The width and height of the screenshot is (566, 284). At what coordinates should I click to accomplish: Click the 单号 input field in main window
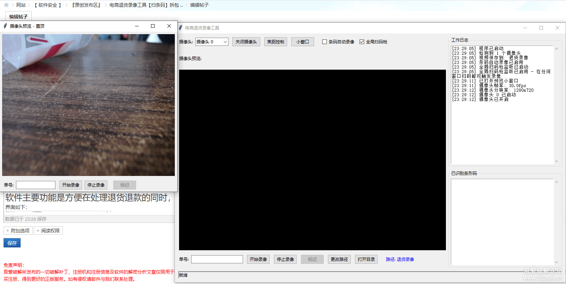coord(217,259)
